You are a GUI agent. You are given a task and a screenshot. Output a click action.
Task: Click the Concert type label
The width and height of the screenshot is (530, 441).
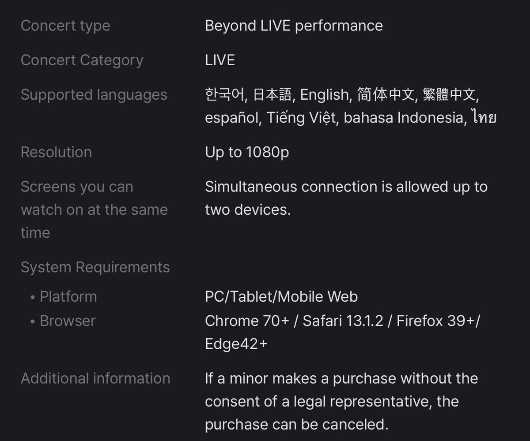click(65, 26)
